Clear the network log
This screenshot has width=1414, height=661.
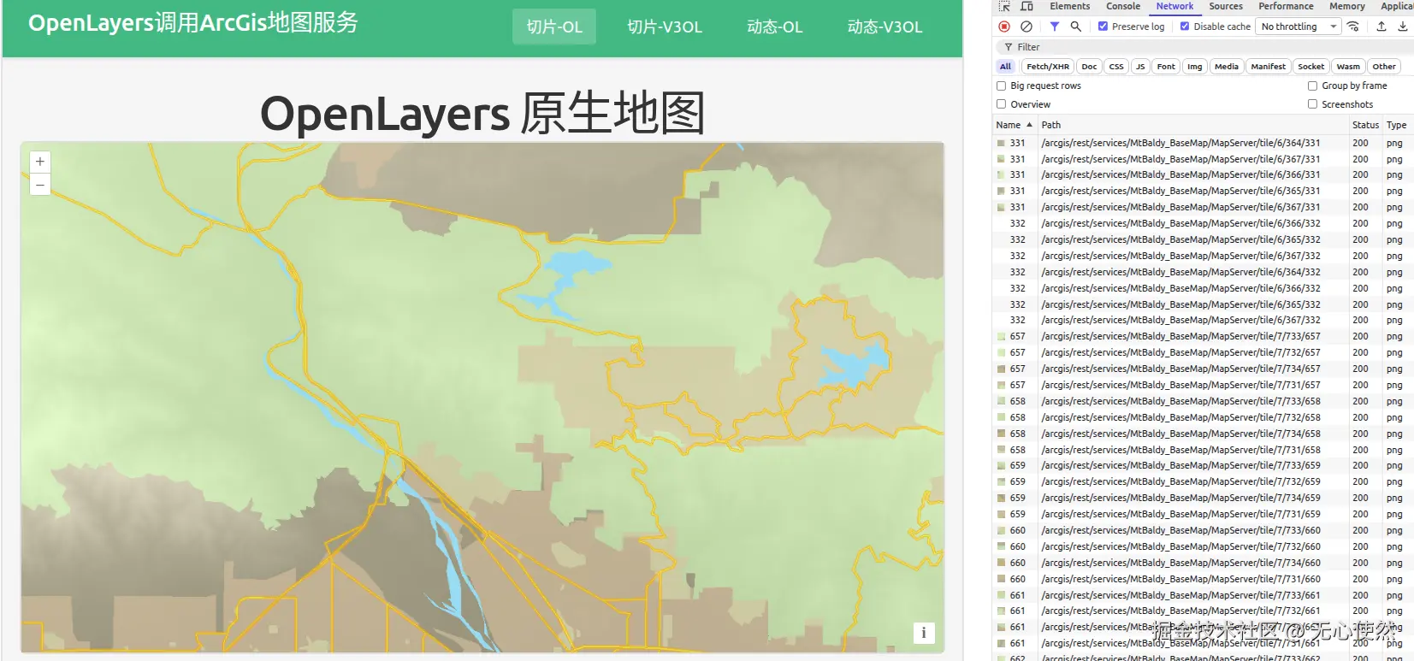(1026, 27)
